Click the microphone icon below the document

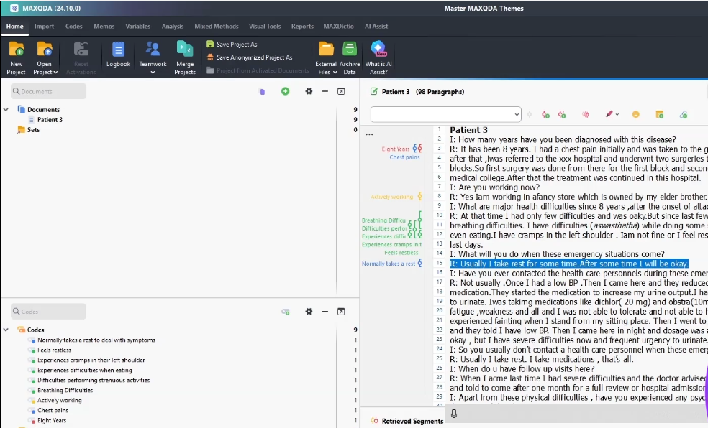click(x=454, y=413)
